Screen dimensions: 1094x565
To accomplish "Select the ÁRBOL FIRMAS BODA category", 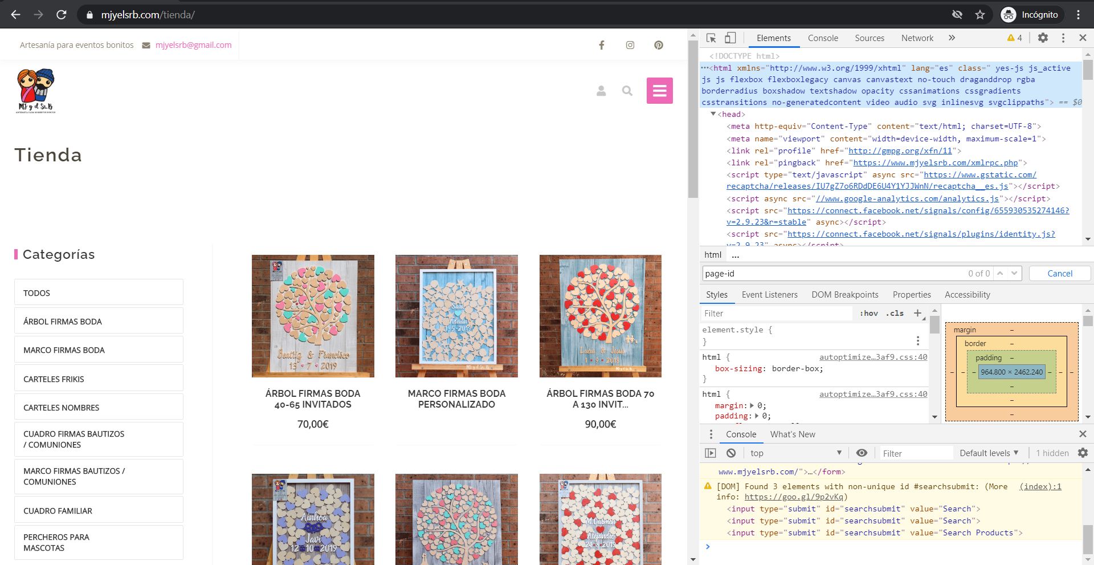I will (x=99, y=322).
